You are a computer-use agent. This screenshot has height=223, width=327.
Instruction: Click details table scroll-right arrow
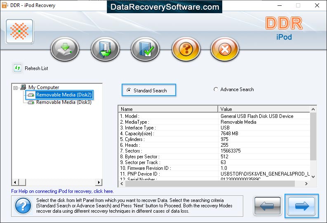pos(306,183)
